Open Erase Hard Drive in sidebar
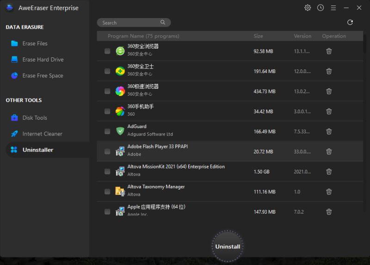The width and height of the screenshot is (370, 265). (x=47, y=60)
